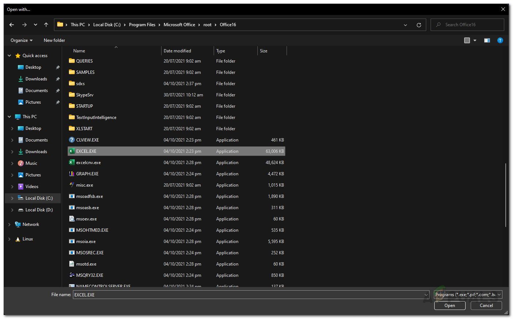Refresh the Office16 folder listing
This screenshot has width=513, height=319.
pyautogui.click(x=419, y=25)
